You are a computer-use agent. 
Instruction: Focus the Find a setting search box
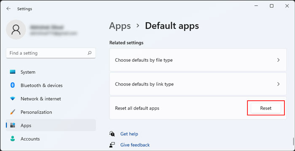[51, 53]
